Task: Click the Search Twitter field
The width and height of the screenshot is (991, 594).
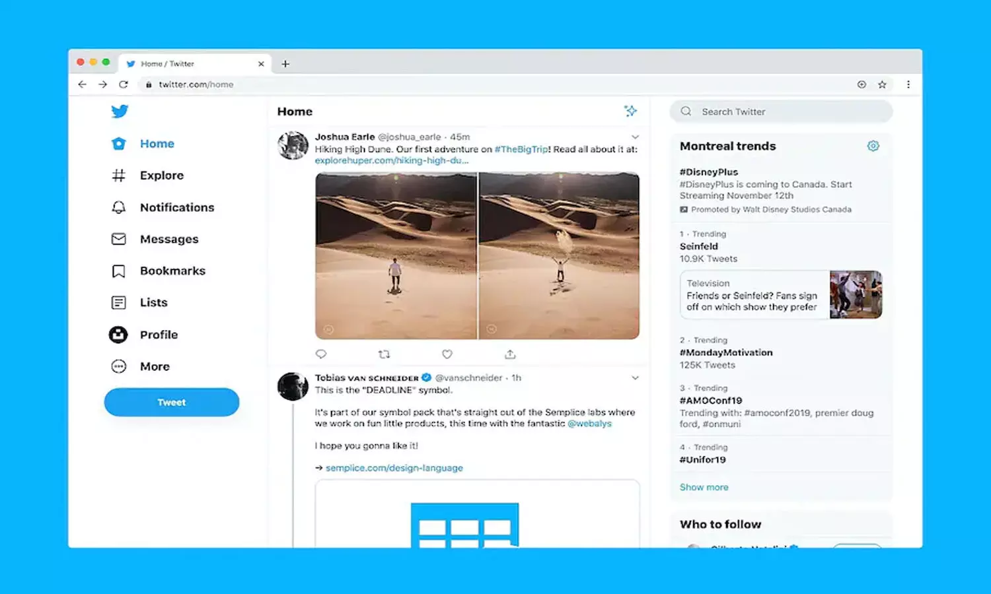Action: point(786,112)
